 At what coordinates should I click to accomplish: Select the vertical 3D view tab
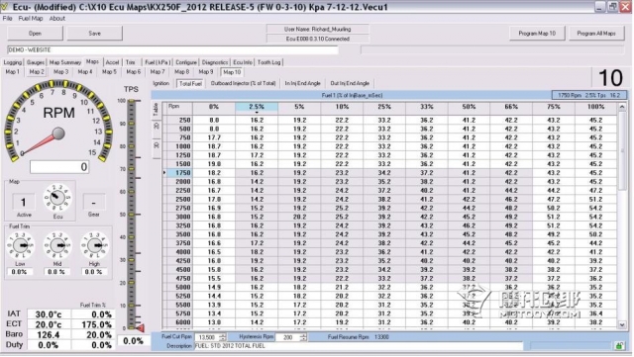[x=157, y=145]
